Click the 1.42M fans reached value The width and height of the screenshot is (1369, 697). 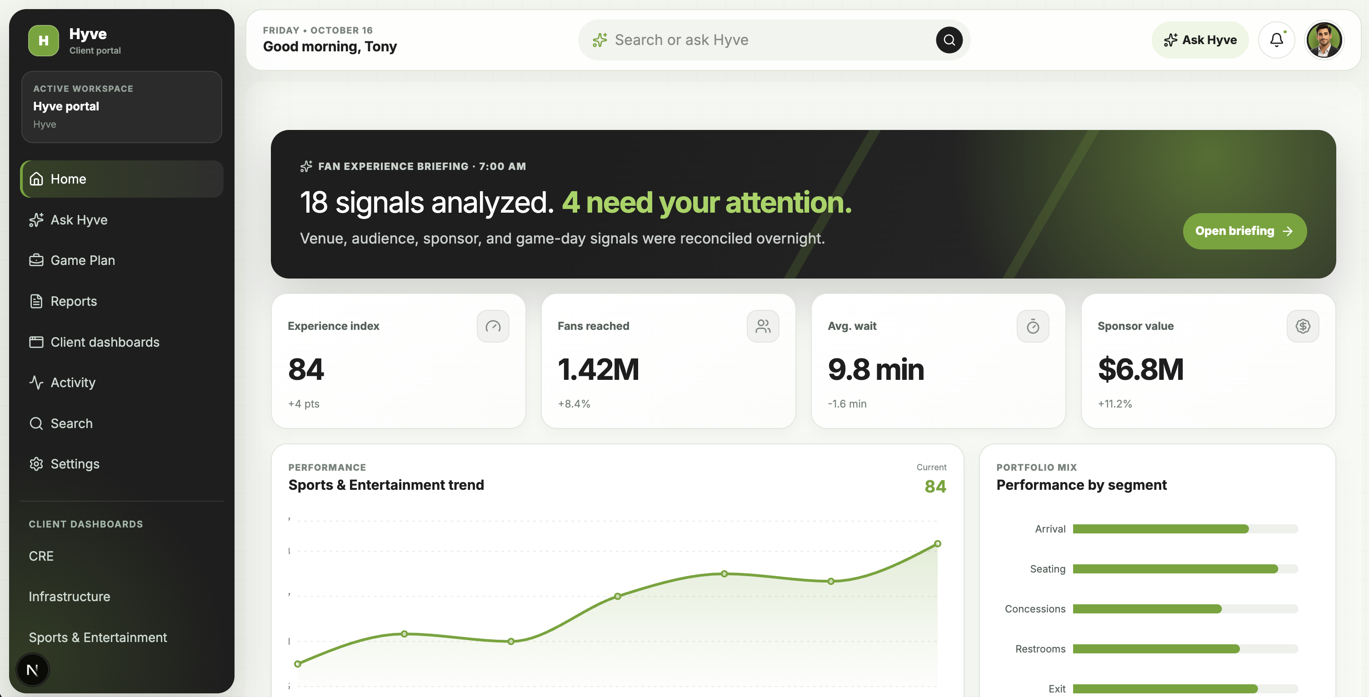coord(599,369)
